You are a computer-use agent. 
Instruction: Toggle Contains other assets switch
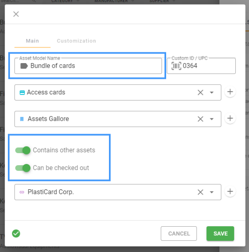point(23,150)
